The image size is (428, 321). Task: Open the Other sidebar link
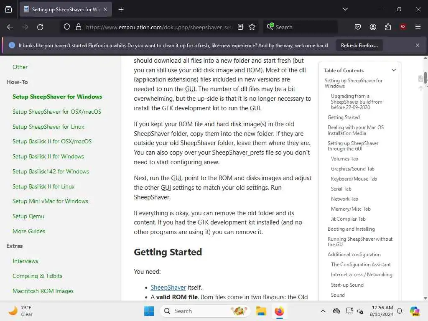point(20,67)
